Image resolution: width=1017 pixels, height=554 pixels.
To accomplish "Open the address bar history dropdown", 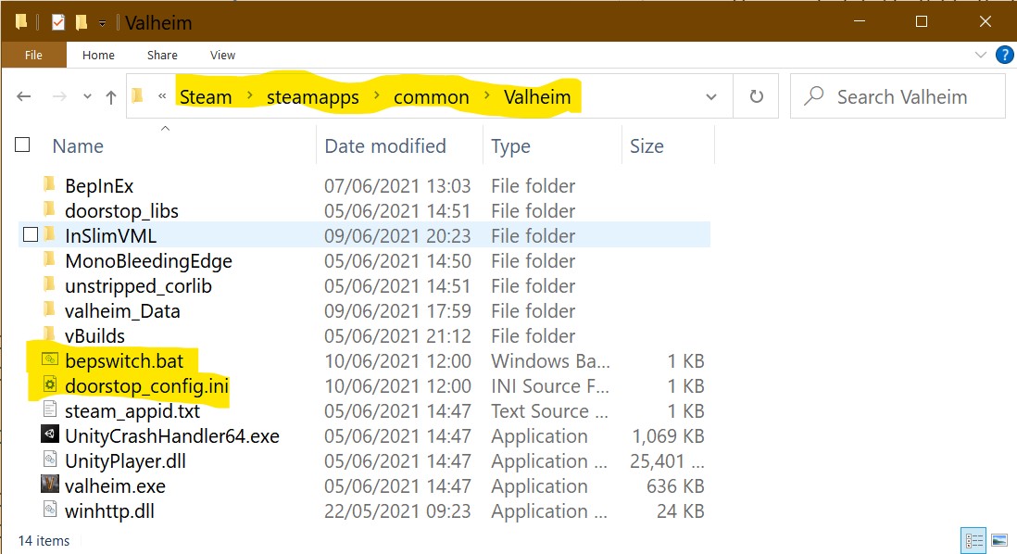I will coord(710,96).
